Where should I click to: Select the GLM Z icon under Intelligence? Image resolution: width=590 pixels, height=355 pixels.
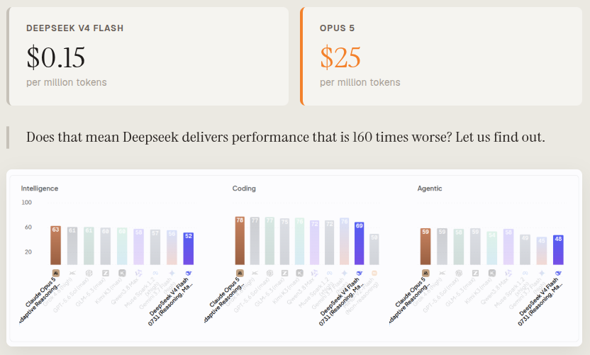point(106,273)
